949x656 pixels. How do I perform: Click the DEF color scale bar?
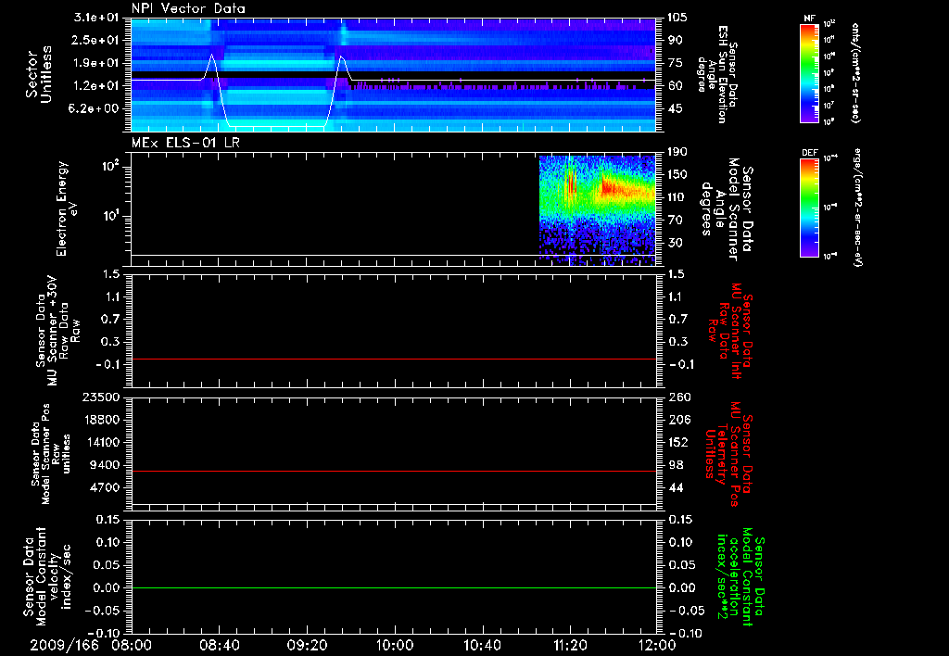point(809,207)
